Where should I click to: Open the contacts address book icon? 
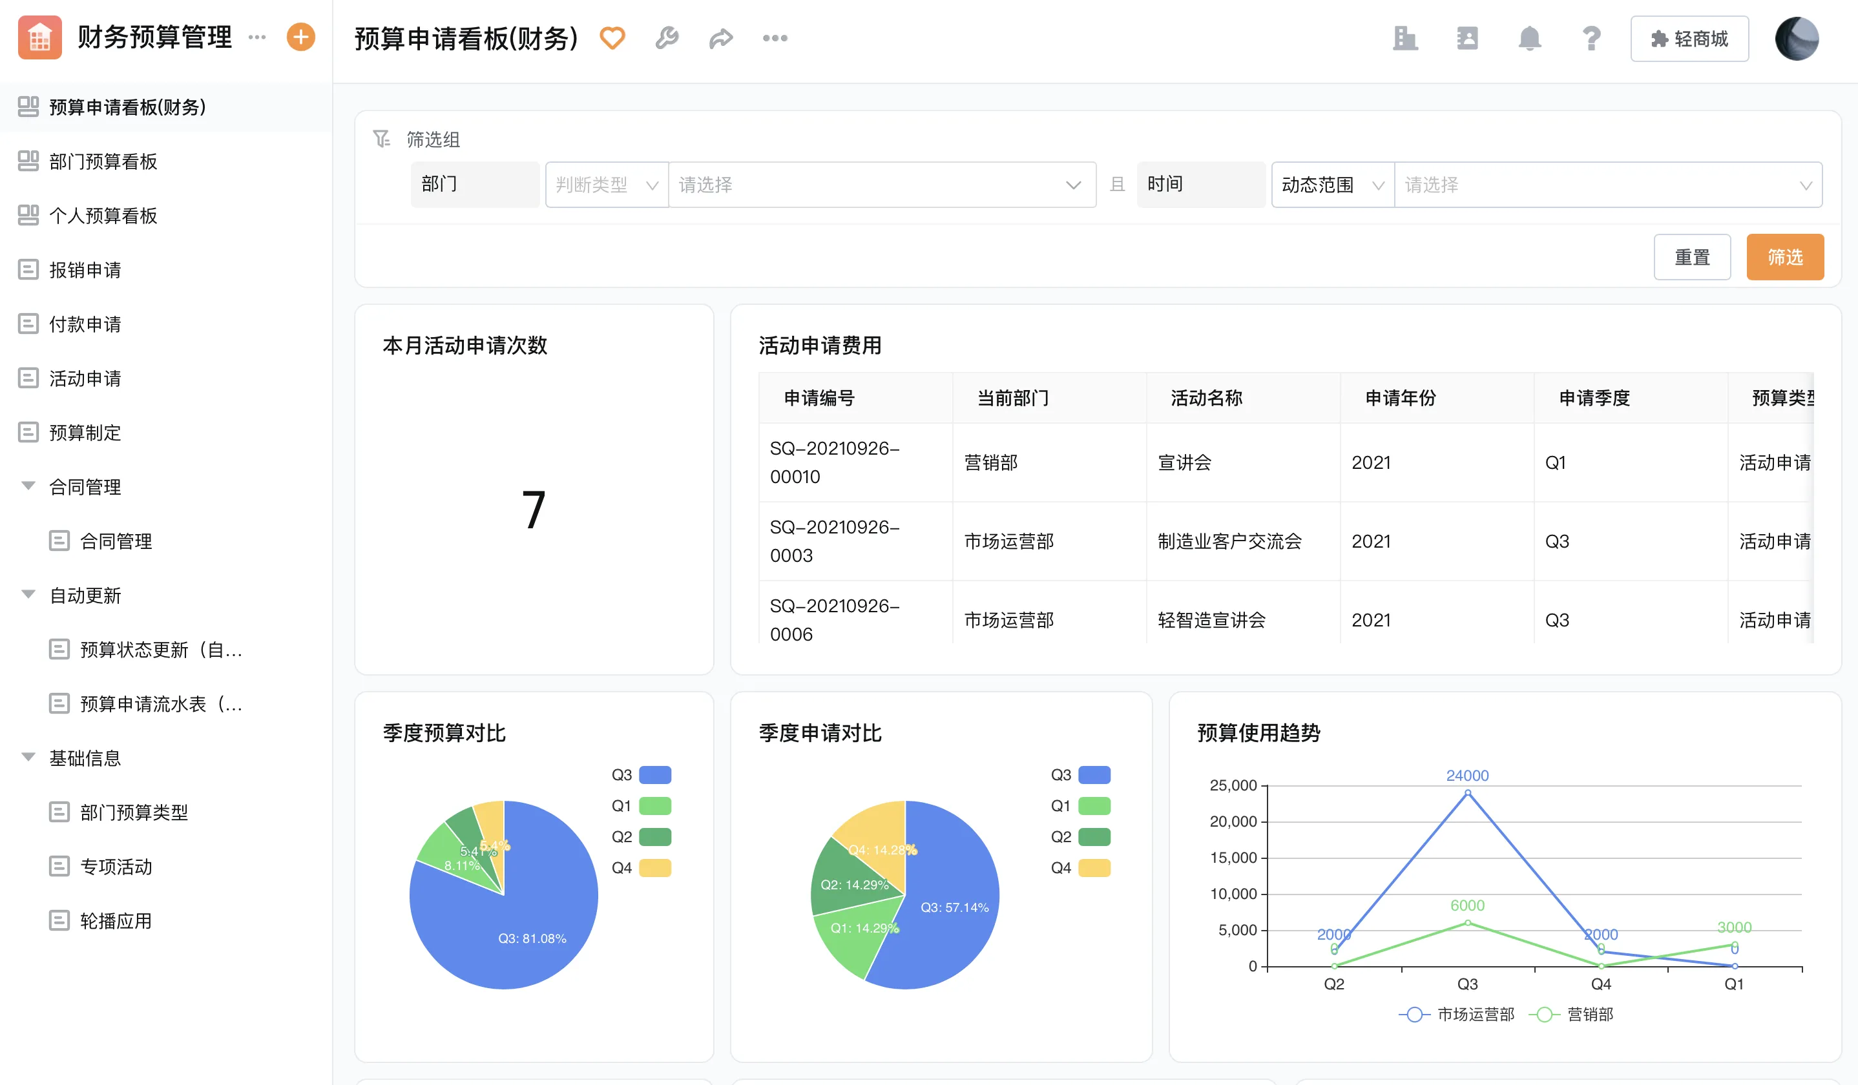pos(1467,38)
